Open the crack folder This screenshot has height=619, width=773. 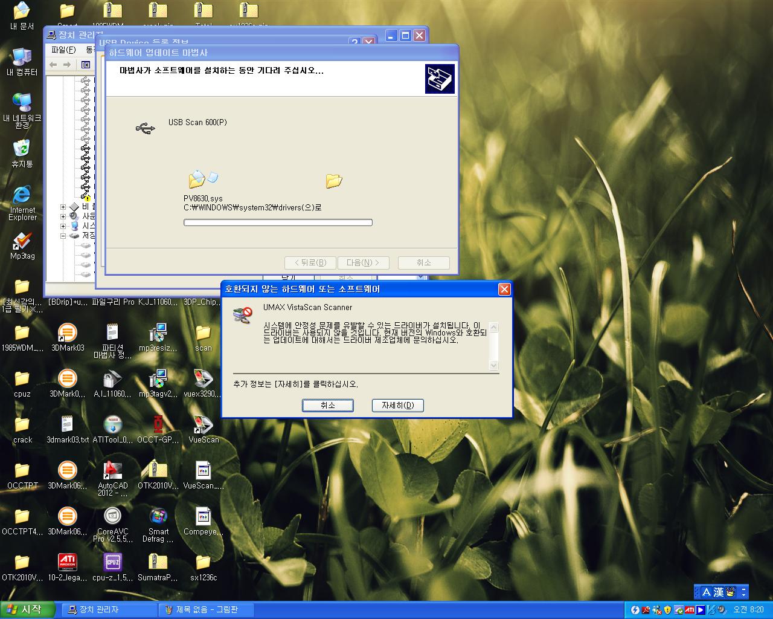[x=22, y=429]
